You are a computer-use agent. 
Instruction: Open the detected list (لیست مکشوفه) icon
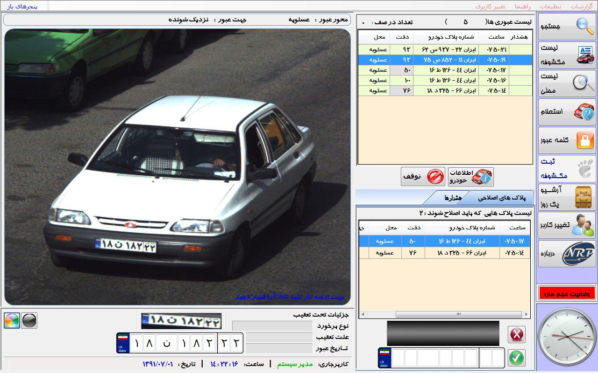tap(567, 55)
